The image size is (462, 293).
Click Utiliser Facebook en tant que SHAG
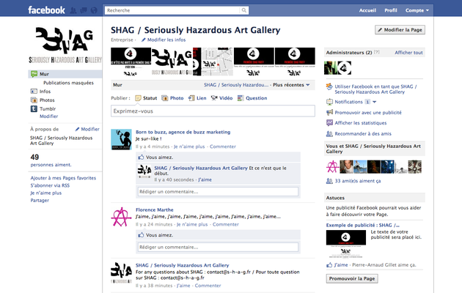[375, 89]
